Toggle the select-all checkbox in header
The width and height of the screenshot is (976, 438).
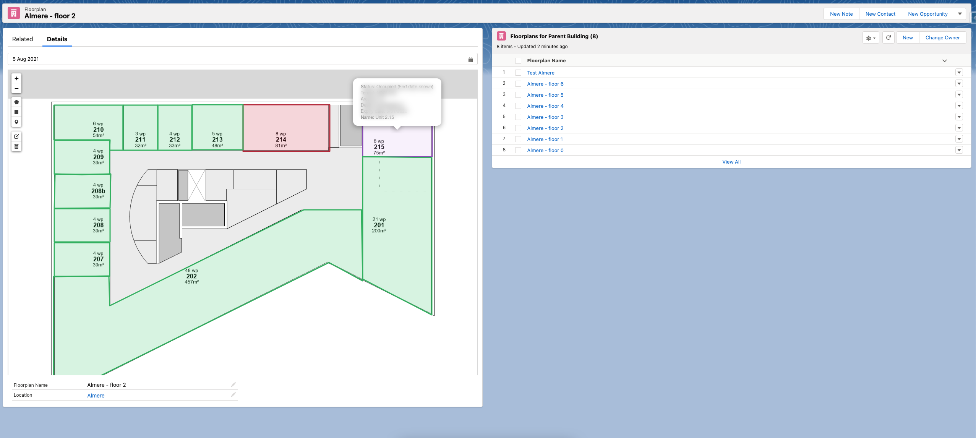518,61
